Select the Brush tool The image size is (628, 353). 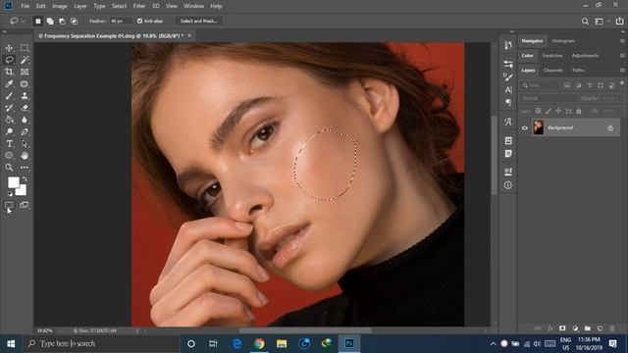point(9,96)
